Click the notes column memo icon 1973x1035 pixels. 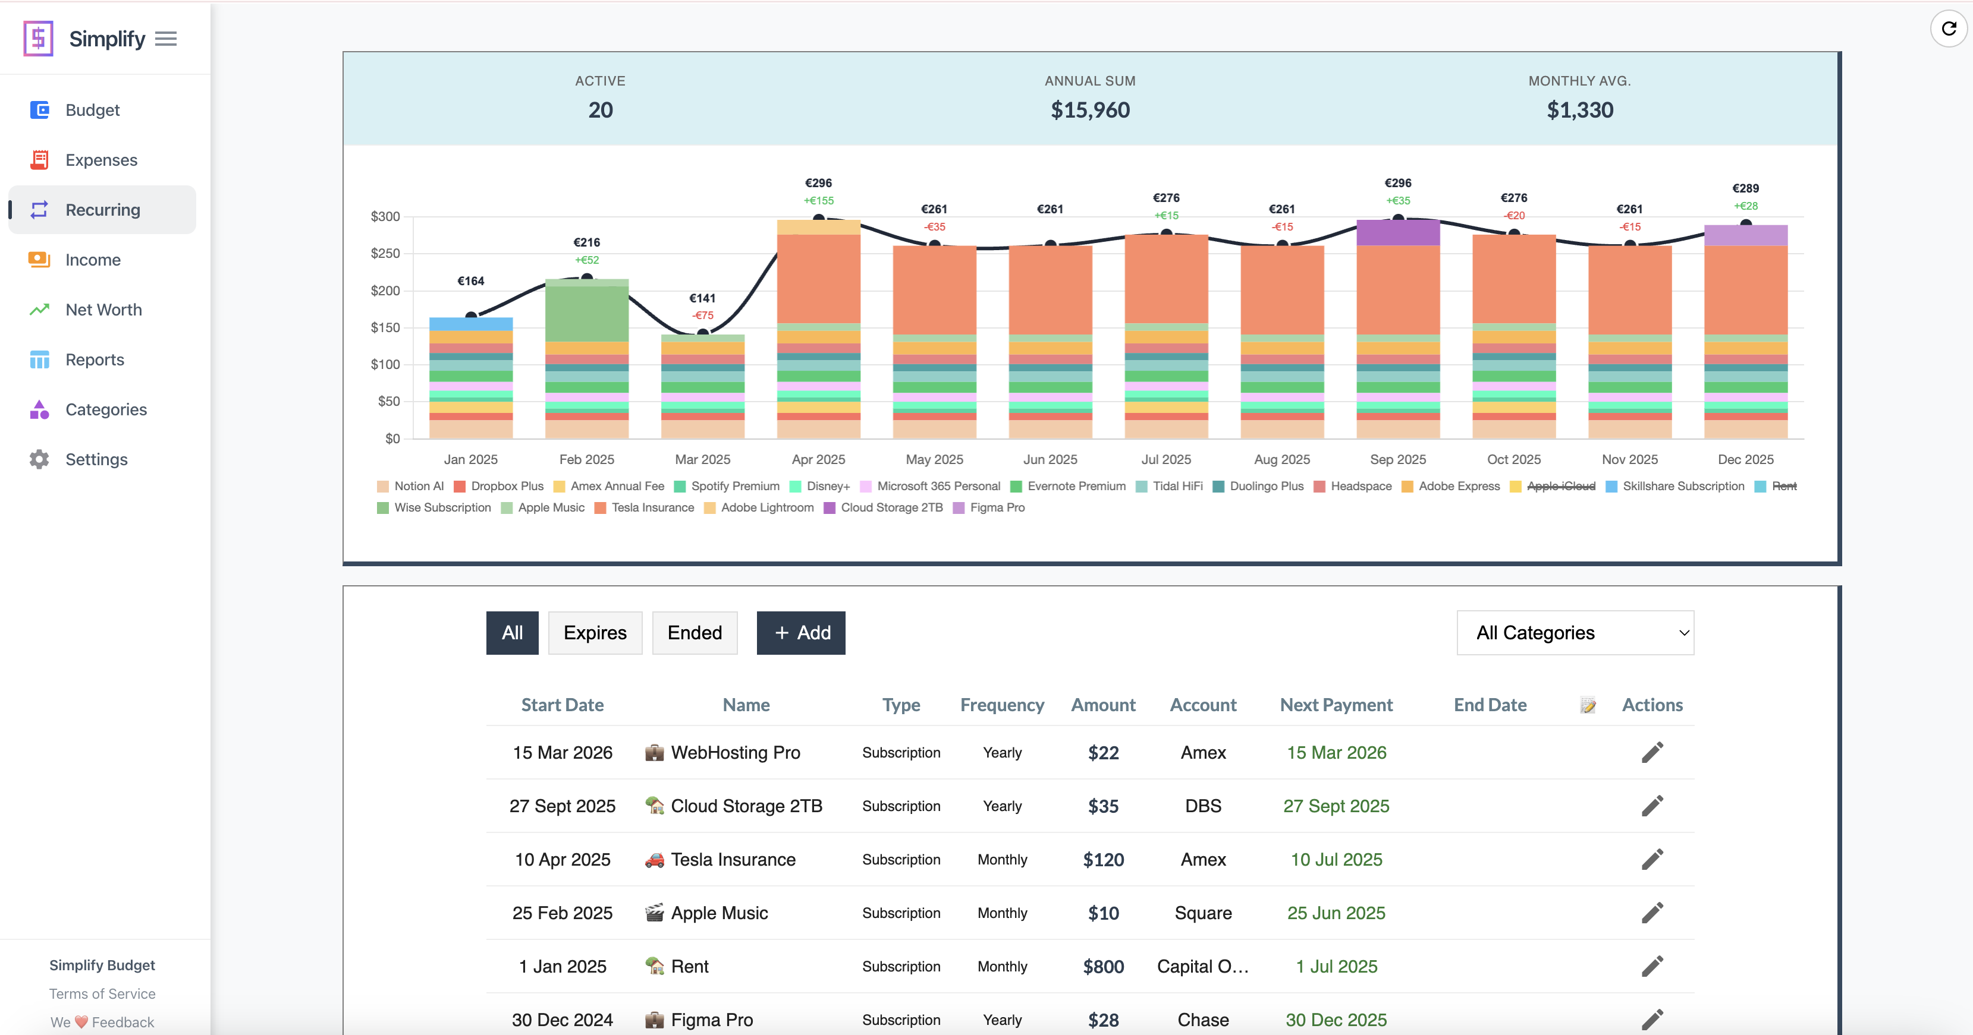point(1588,705)
